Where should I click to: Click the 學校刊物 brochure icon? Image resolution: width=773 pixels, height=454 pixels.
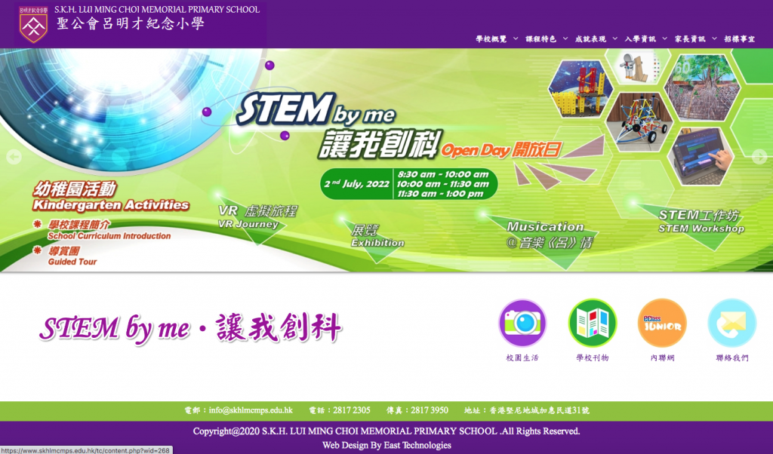pyautogui.click(x=592, y=323)
